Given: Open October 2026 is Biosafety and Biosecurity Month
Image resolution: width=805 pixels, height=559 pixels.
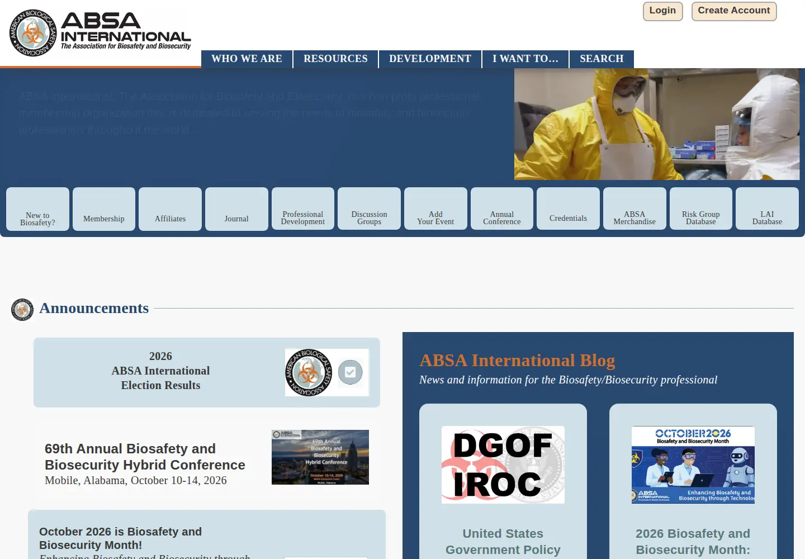Looking at the screenshot, I should (x=120, y=538).
